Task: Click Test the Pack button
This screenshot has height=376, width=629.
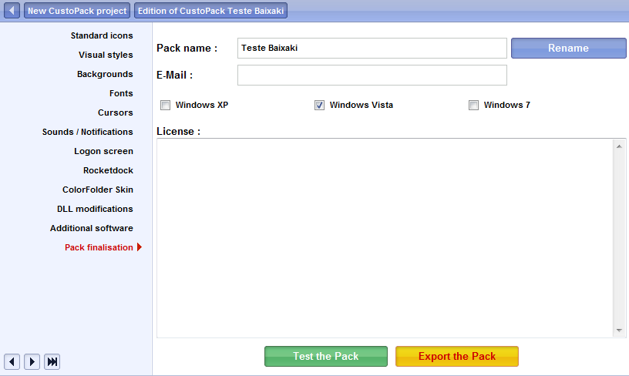Action: pos(326,357)
